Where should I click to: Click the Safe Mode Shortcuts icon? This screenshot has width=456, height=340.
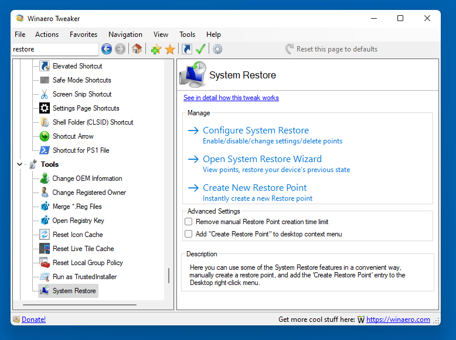tap(45, 80)
